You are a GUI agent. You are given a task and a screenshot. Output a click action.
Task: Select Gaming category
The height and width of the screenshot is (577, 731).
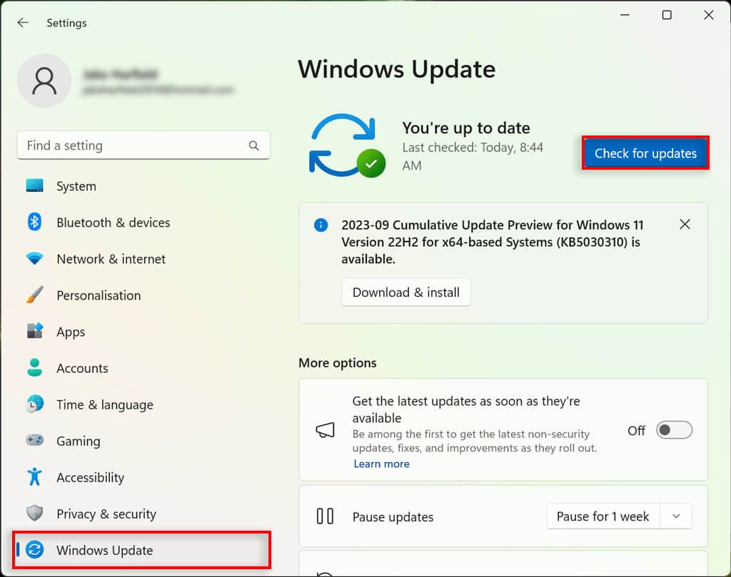coord(143,440)
